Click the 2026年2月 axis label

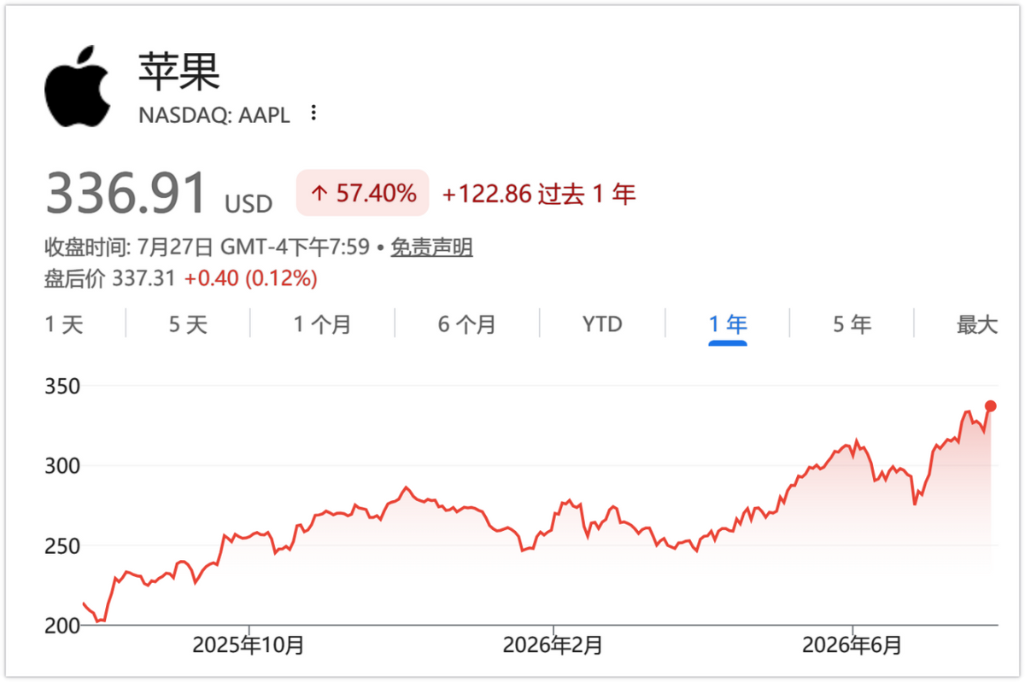pos(553,645)
